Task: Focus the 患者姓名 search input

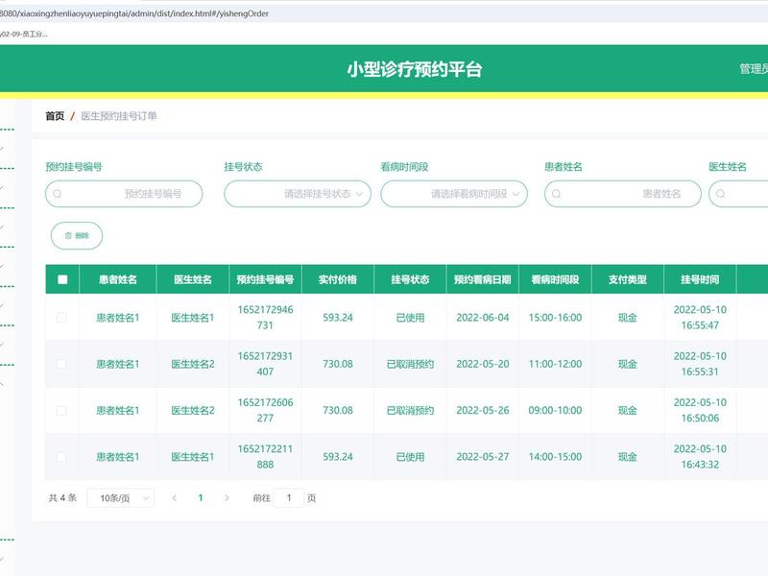Action: coord(622,194)
